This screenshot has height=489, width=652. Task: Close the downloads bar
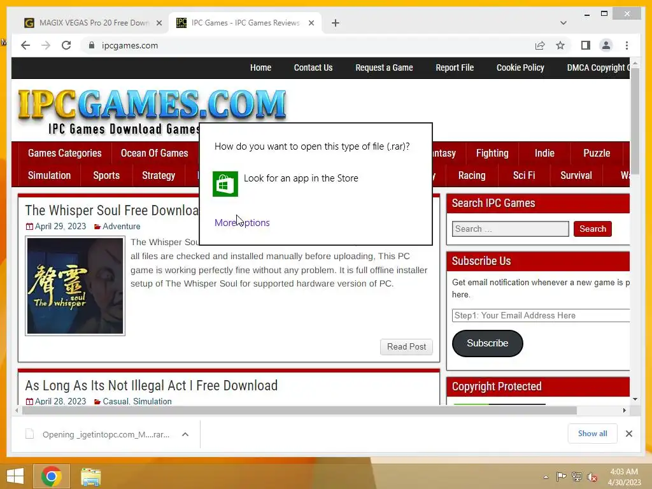coord(629,434)
